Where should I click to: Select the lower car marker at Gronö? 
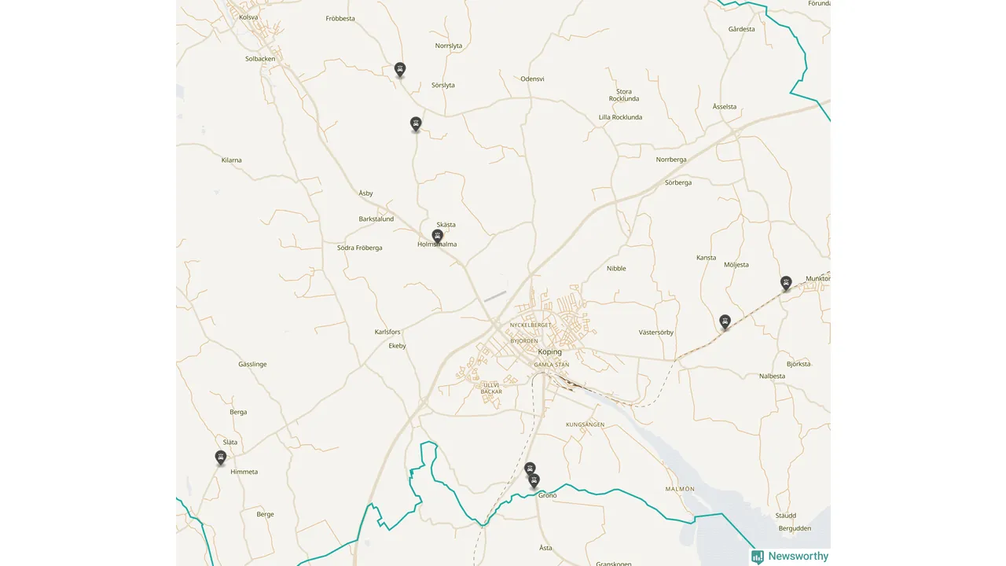(534, 480)
